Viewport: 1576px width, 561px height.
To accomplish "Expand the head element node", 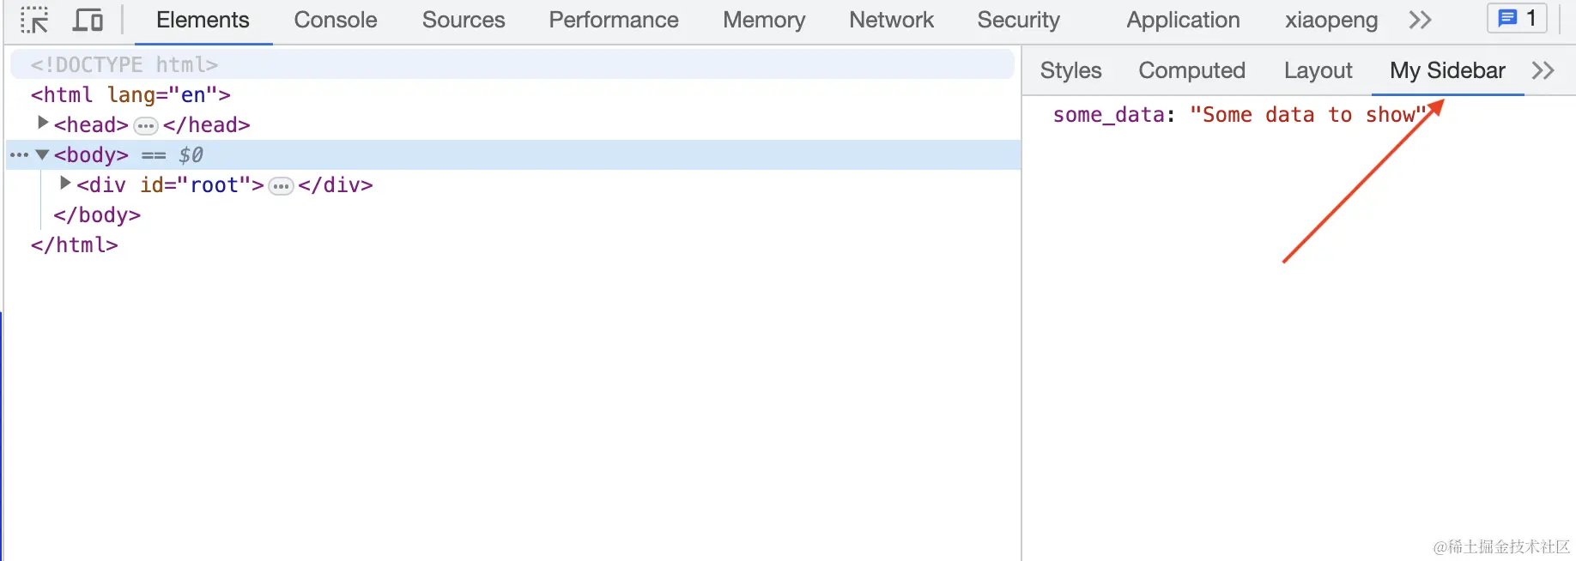I will 42,123.
